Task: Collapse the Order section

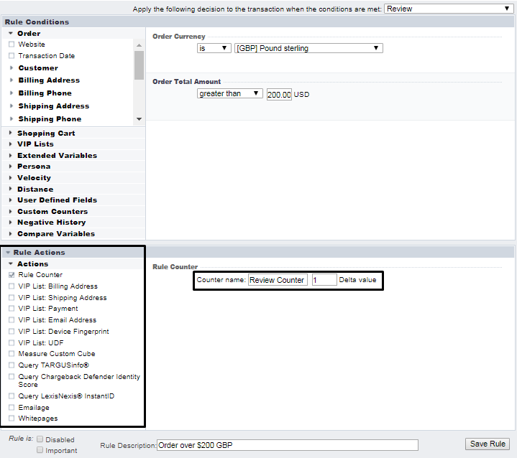Action: point(11,33)
